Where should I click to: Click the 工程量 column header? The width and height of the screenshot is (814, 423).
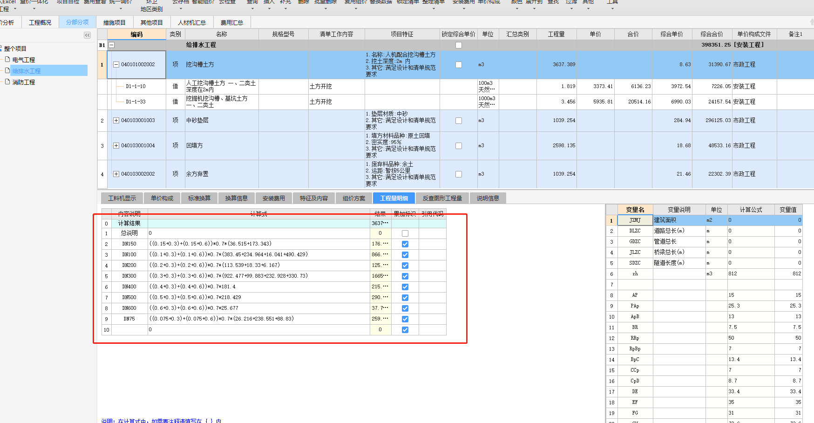point(556,34)
